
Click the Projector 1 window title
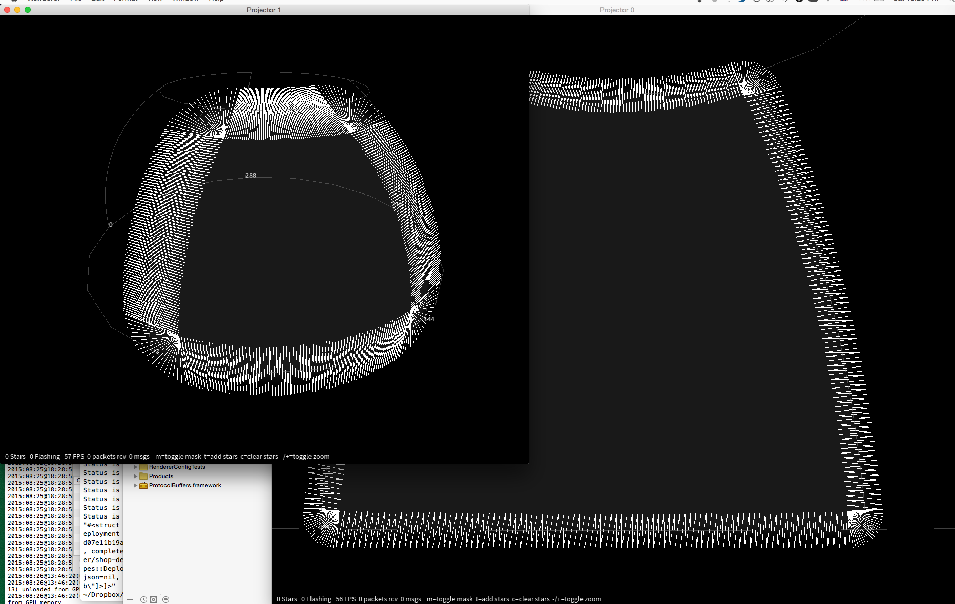(x=263, y=10)
